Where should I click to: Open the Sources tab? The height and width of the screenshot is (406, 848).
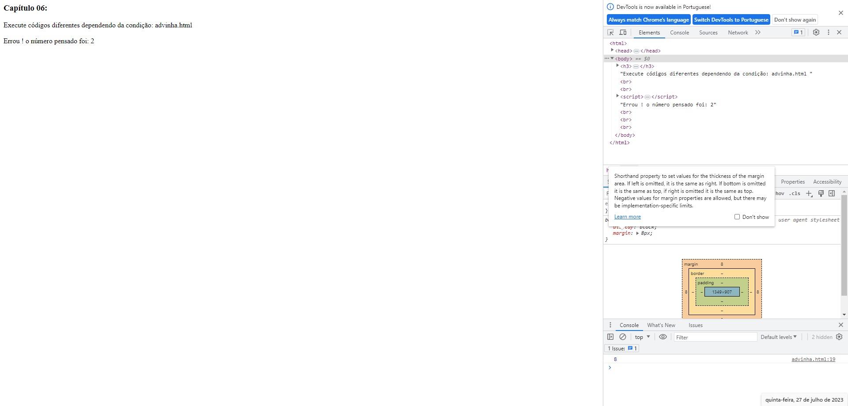(708, 33)
